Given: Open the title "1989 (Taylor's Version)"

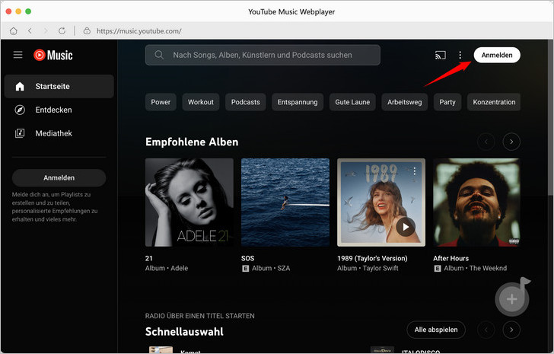Looking at the screenshot, I should [x=372, y=258].
